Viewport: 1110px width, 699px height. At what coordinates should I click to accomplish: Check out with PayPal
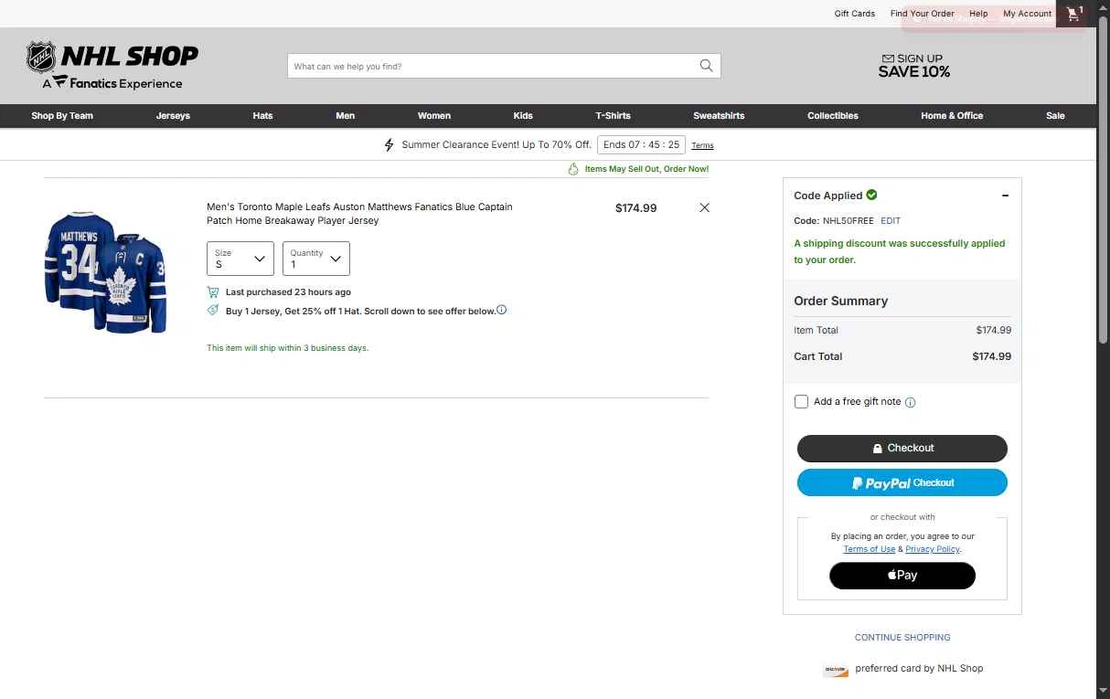pos(902,482)
